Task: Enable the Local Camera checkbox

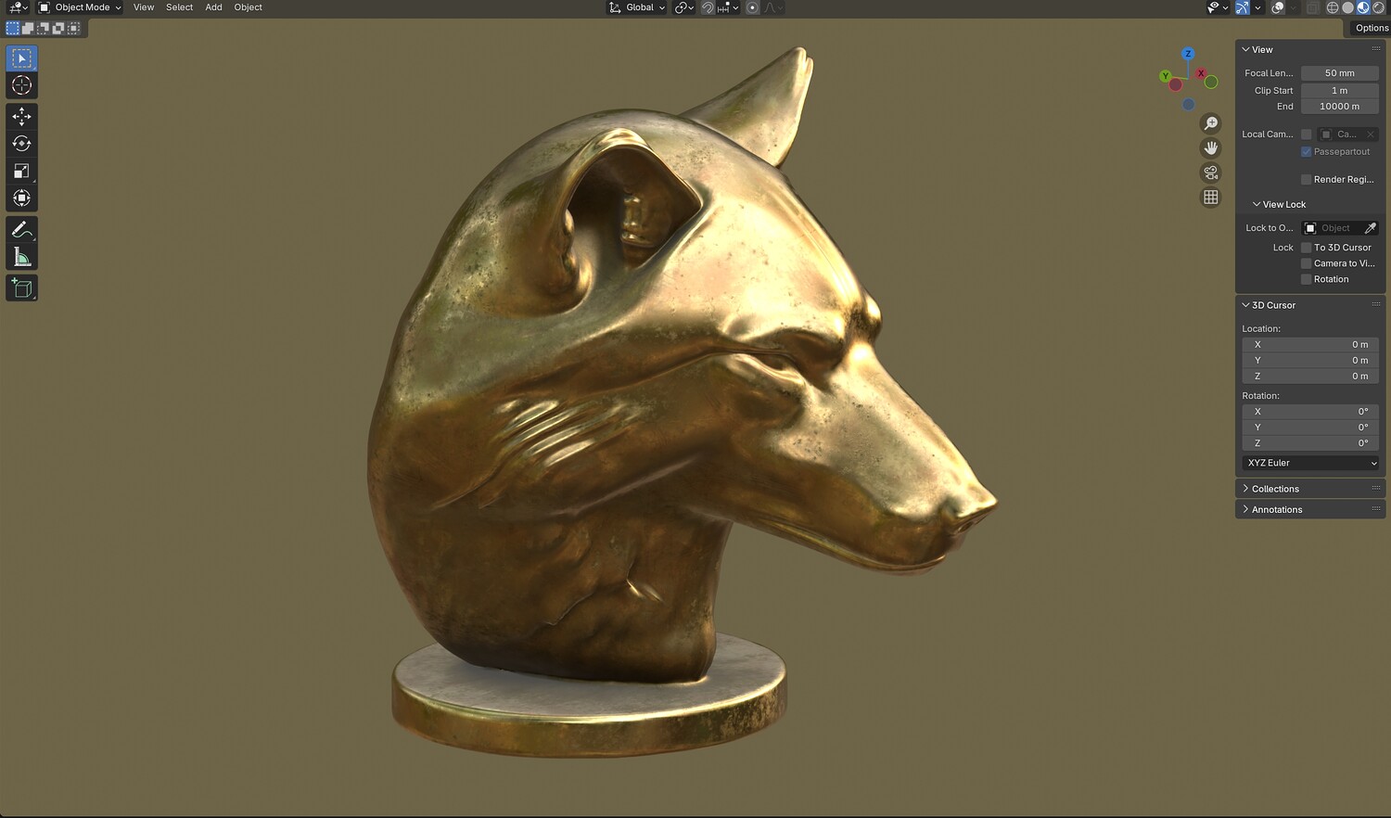Action: click(1307, 134)
